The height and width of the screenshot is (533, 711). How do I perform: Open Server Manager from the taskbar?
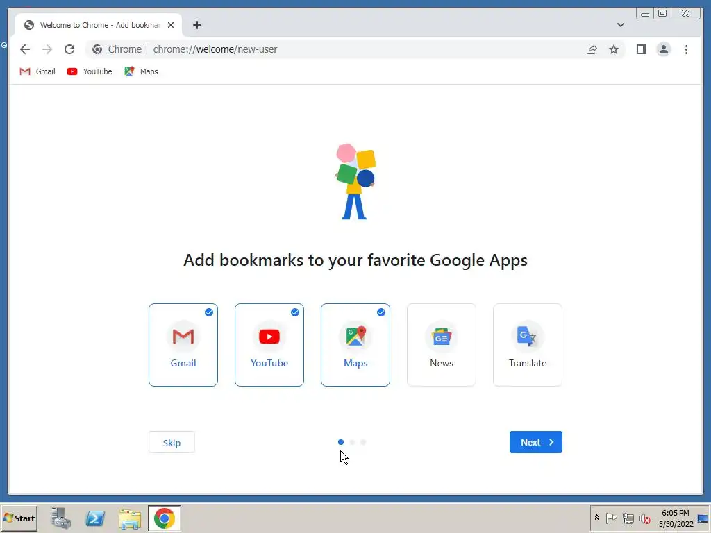tap(61, 518)
